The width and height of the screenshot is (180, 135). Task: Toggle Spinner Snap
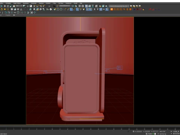pyautogui.click(x=44, y=6)
